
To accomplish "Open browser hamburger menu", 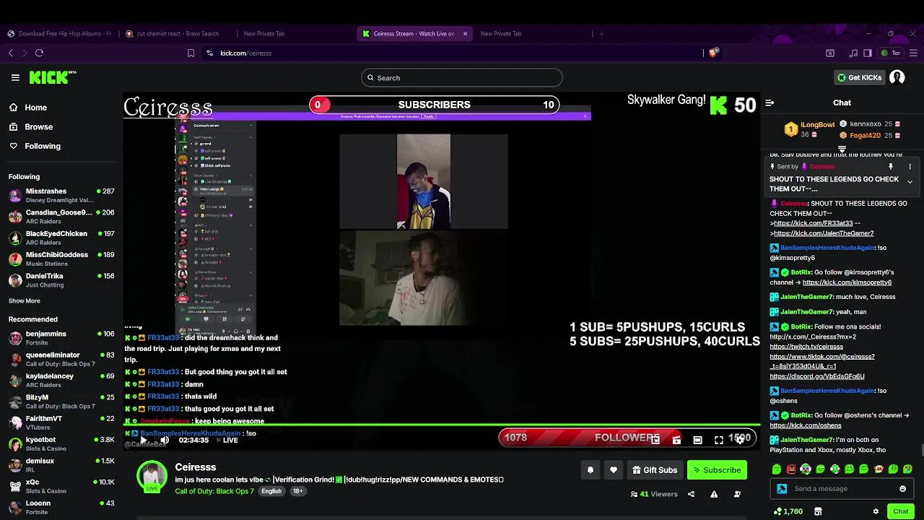I will 912,53.
